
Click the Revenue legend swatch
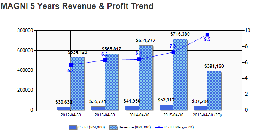(x=113, y=128)
